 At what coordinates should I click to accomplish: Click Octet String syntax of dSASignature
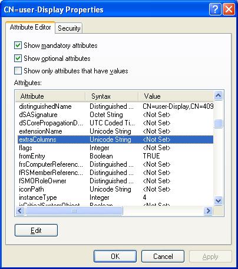coord(106,115)
